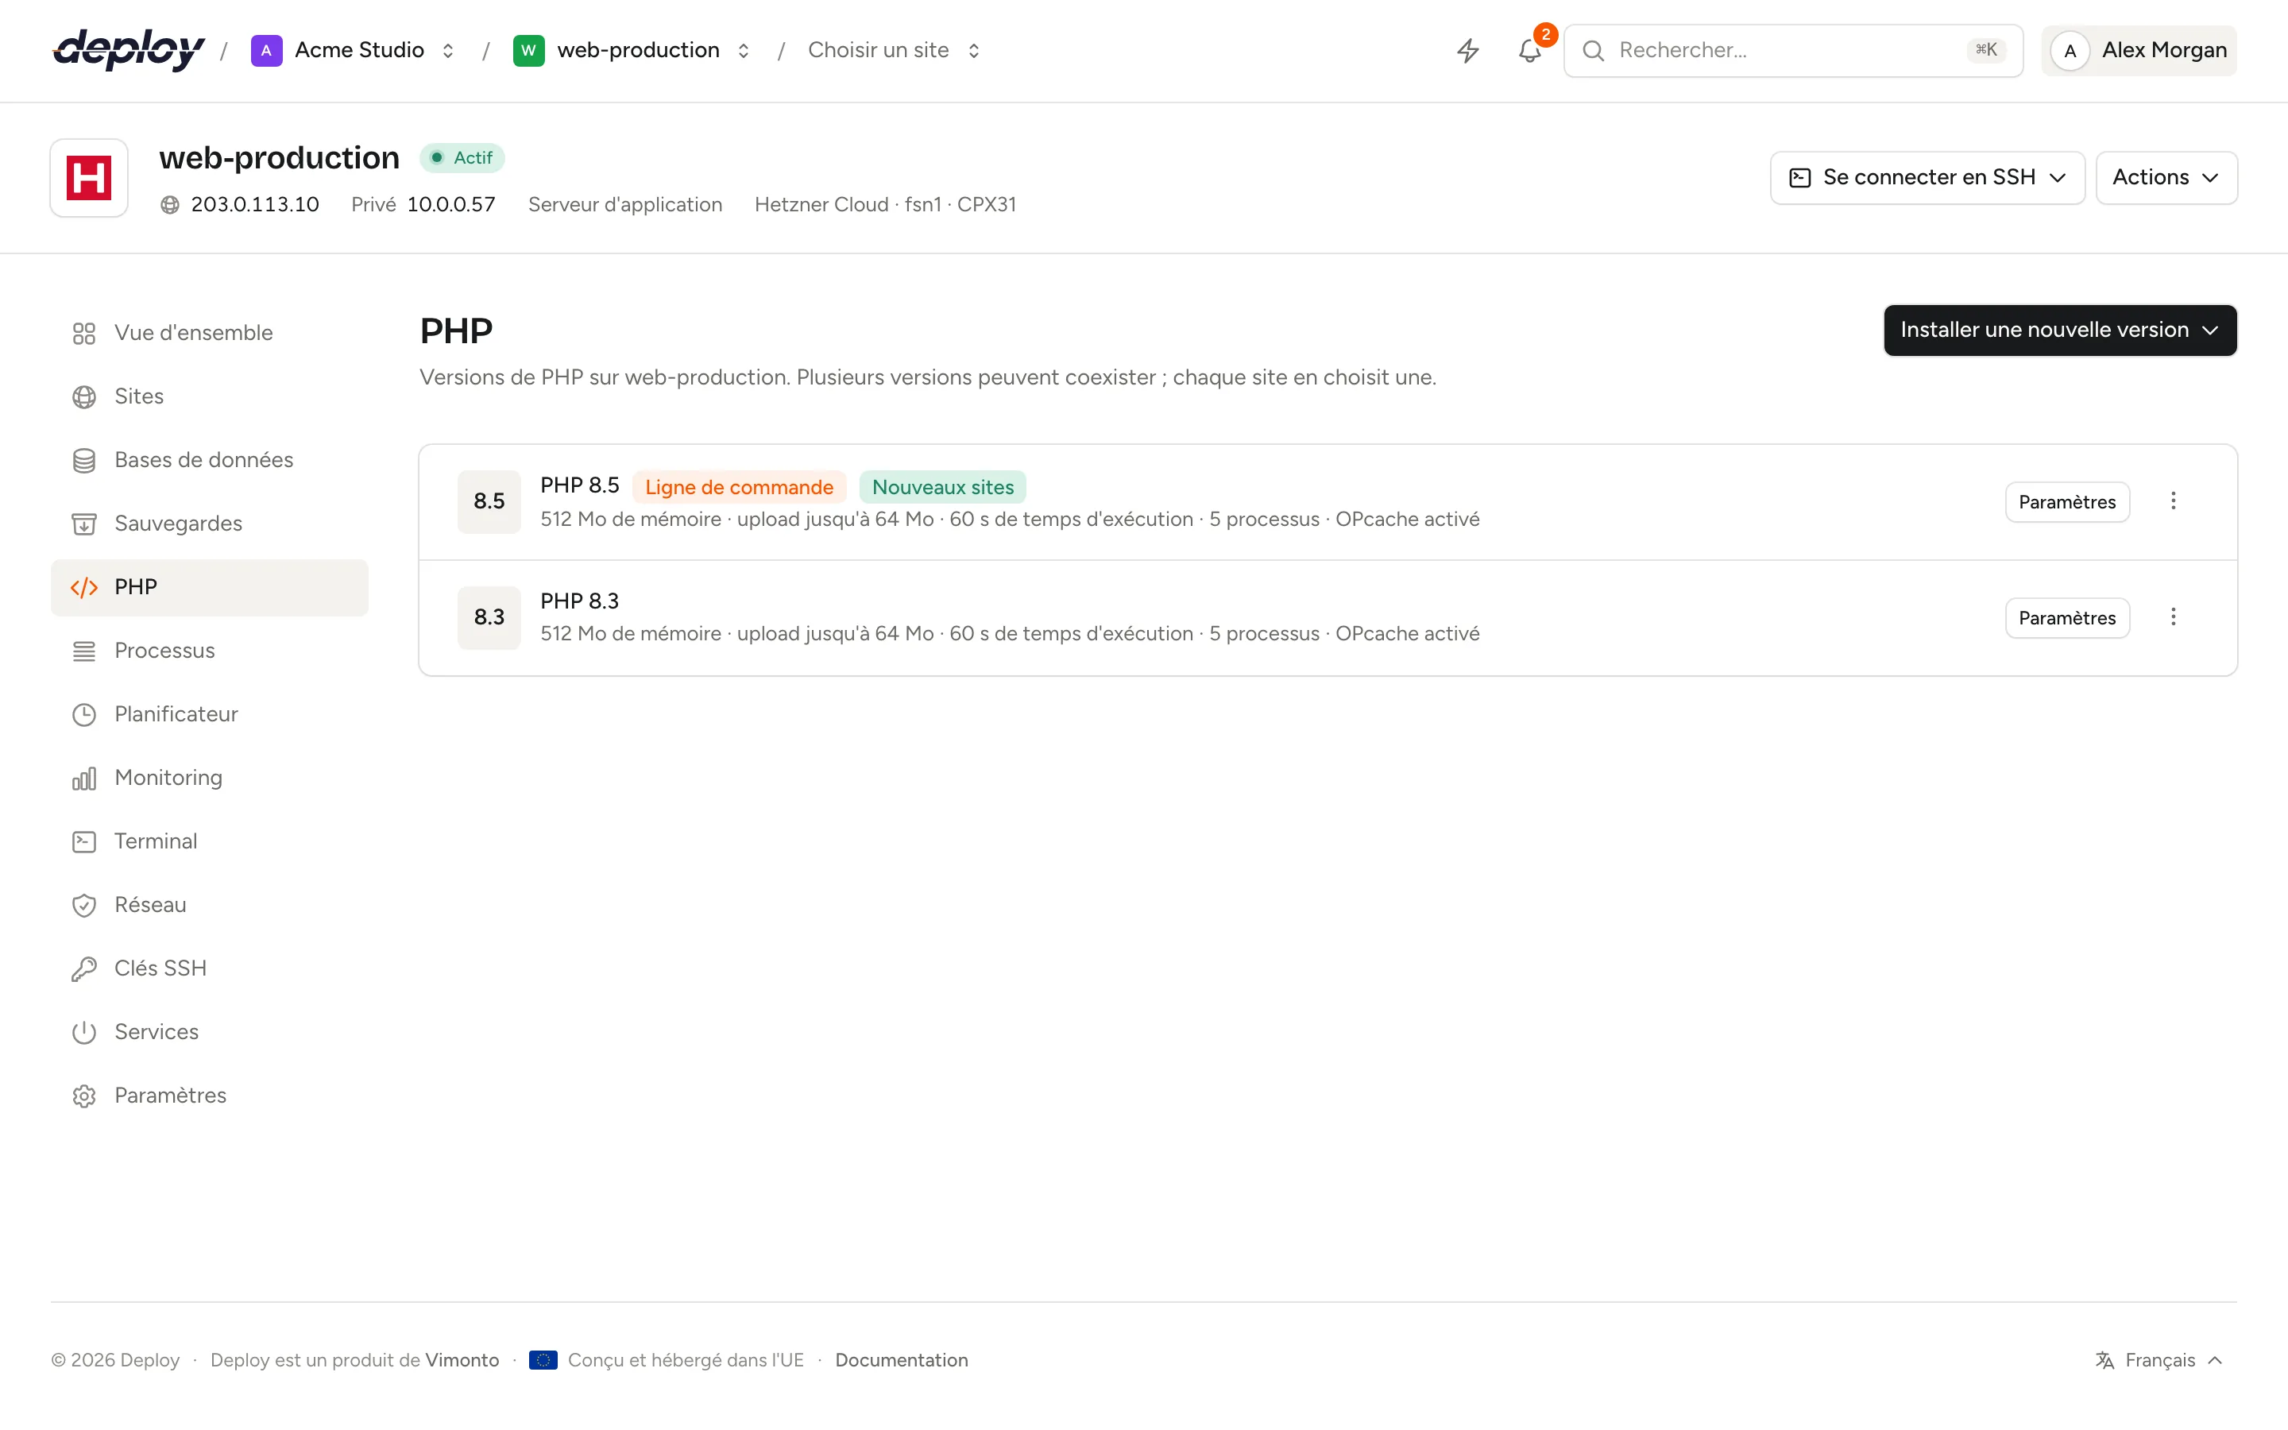The image size is (2288, 1430).
Task: Open more options for PHP 8.3
Action: [x=2173, y=617]
